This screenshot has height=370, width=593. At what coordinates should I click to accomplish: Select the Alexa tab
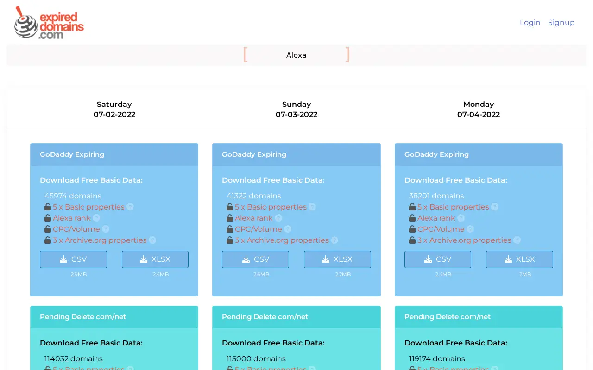296,55
